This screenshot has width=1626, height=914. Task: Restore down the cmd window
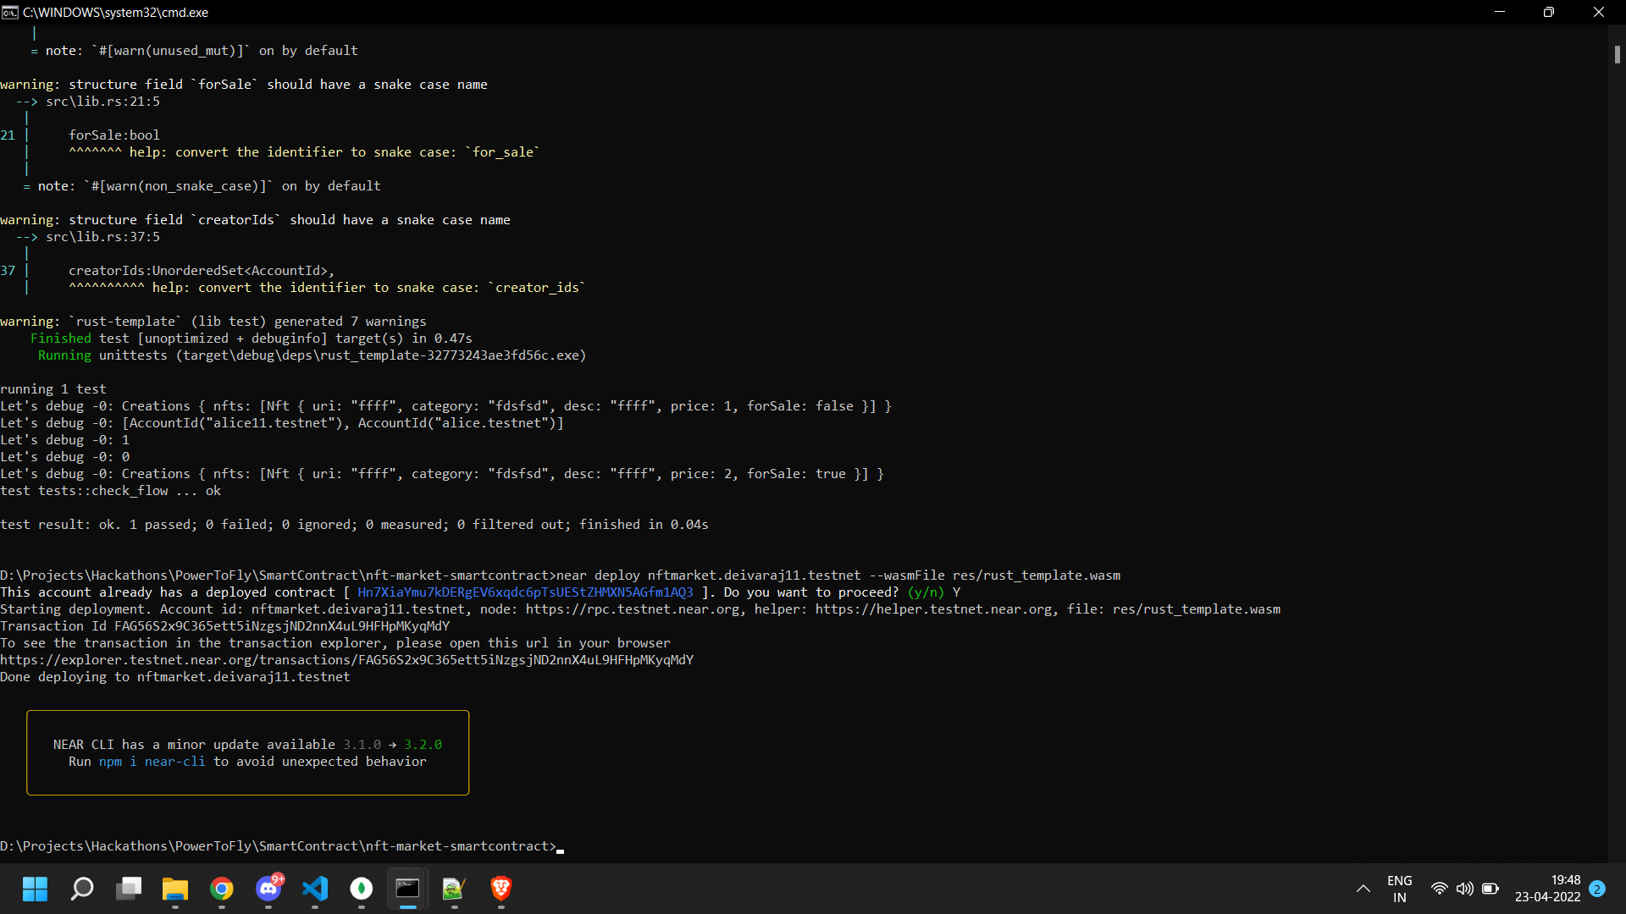click(1548, 12)
